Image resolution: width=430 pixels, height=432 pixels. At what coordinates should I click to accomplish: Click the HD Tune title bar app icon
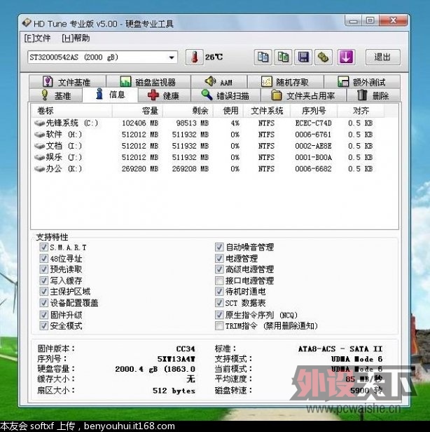point(27,23)
